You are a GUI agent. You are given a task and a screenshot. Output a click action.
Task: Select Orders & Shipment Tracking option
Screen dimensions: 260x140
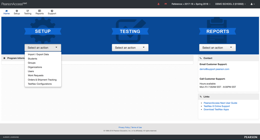click(42, 80)
